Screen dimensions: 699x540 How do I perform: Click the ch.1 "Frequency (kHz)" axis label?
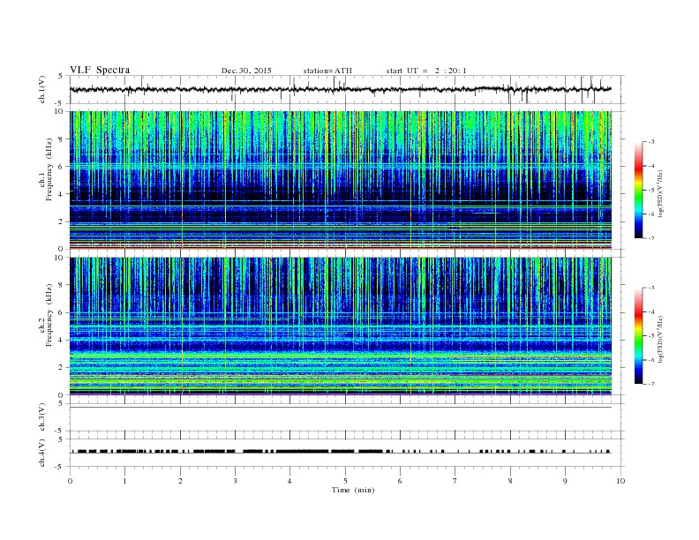pos(49,169)
